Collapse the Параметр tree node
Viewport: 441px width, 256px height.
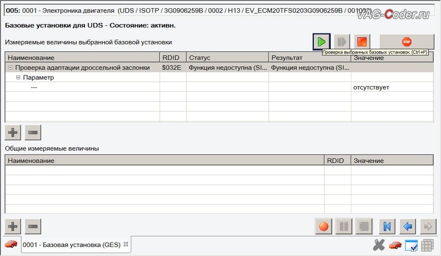[x=18, y=78]
